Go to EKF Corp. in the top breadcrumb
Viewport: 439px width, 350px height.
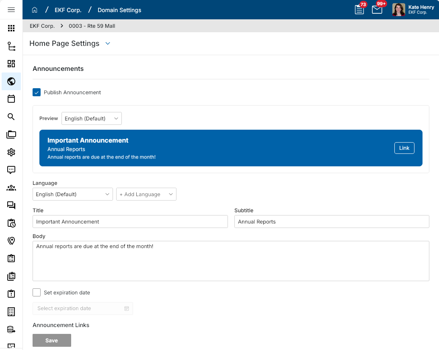click(x=68, y=10)
